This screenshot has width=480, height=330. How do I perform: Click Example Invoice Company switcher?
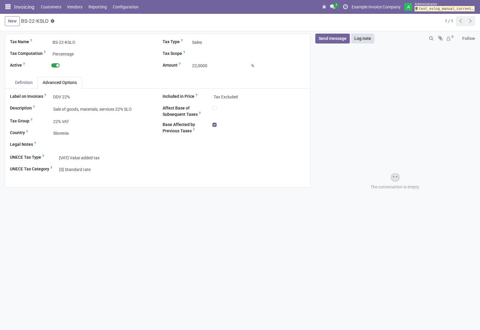pyautogui.click(x=376, y=7)
